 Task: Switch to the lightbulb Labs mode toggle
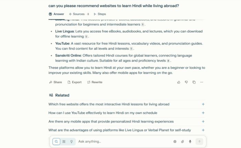click(x=71, y=141)
